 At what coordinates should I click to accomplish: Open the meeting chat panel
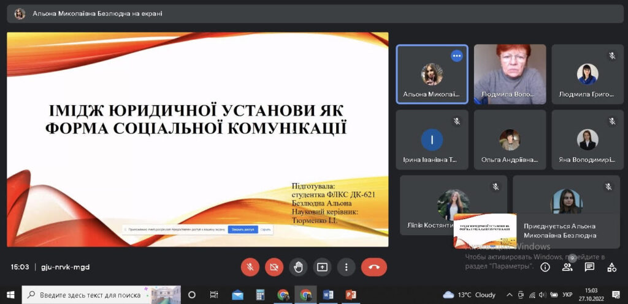[x=589, y=267]
